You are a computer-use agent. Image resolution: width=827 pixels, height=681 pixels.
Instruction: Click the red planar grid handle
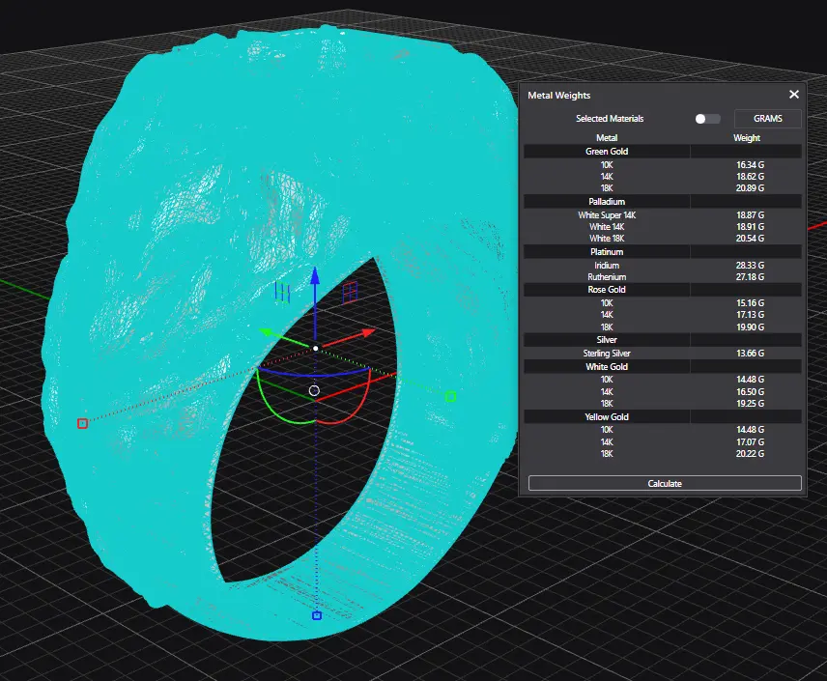[351, 291]
